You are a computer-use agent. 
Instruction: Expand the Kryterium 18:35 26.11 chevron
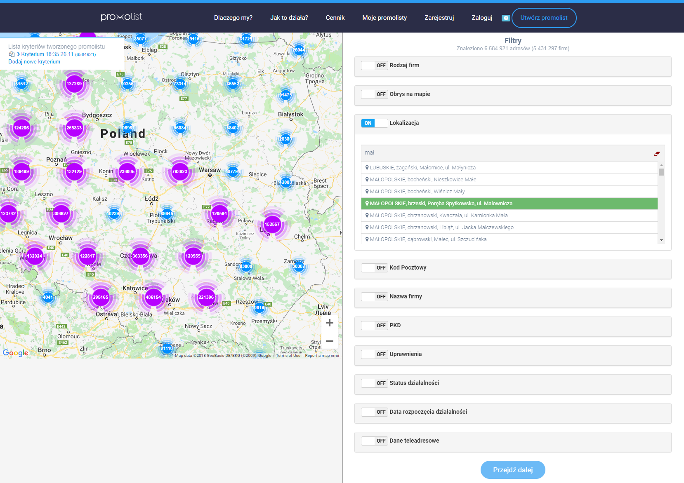click(x=19, y=54)
